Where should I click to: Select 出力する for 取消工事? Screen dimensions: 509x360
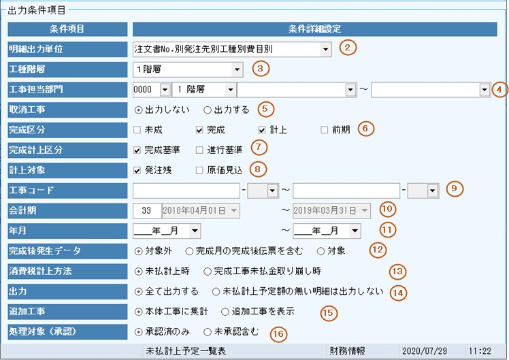208,110
